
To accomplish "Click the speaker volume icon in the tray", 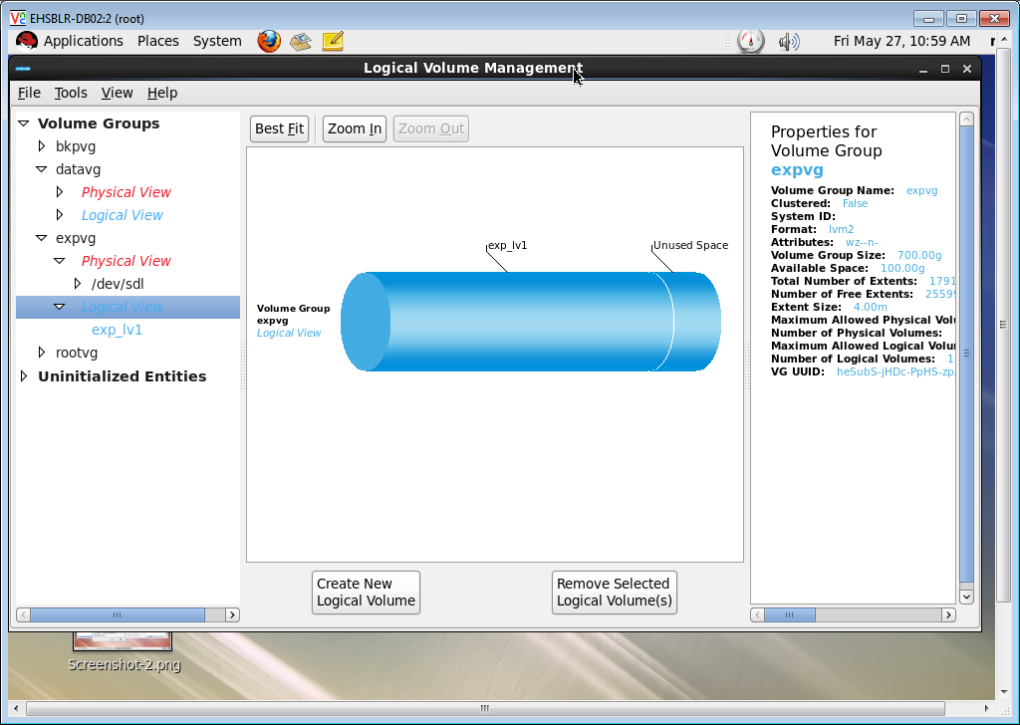I will [788, 41].
